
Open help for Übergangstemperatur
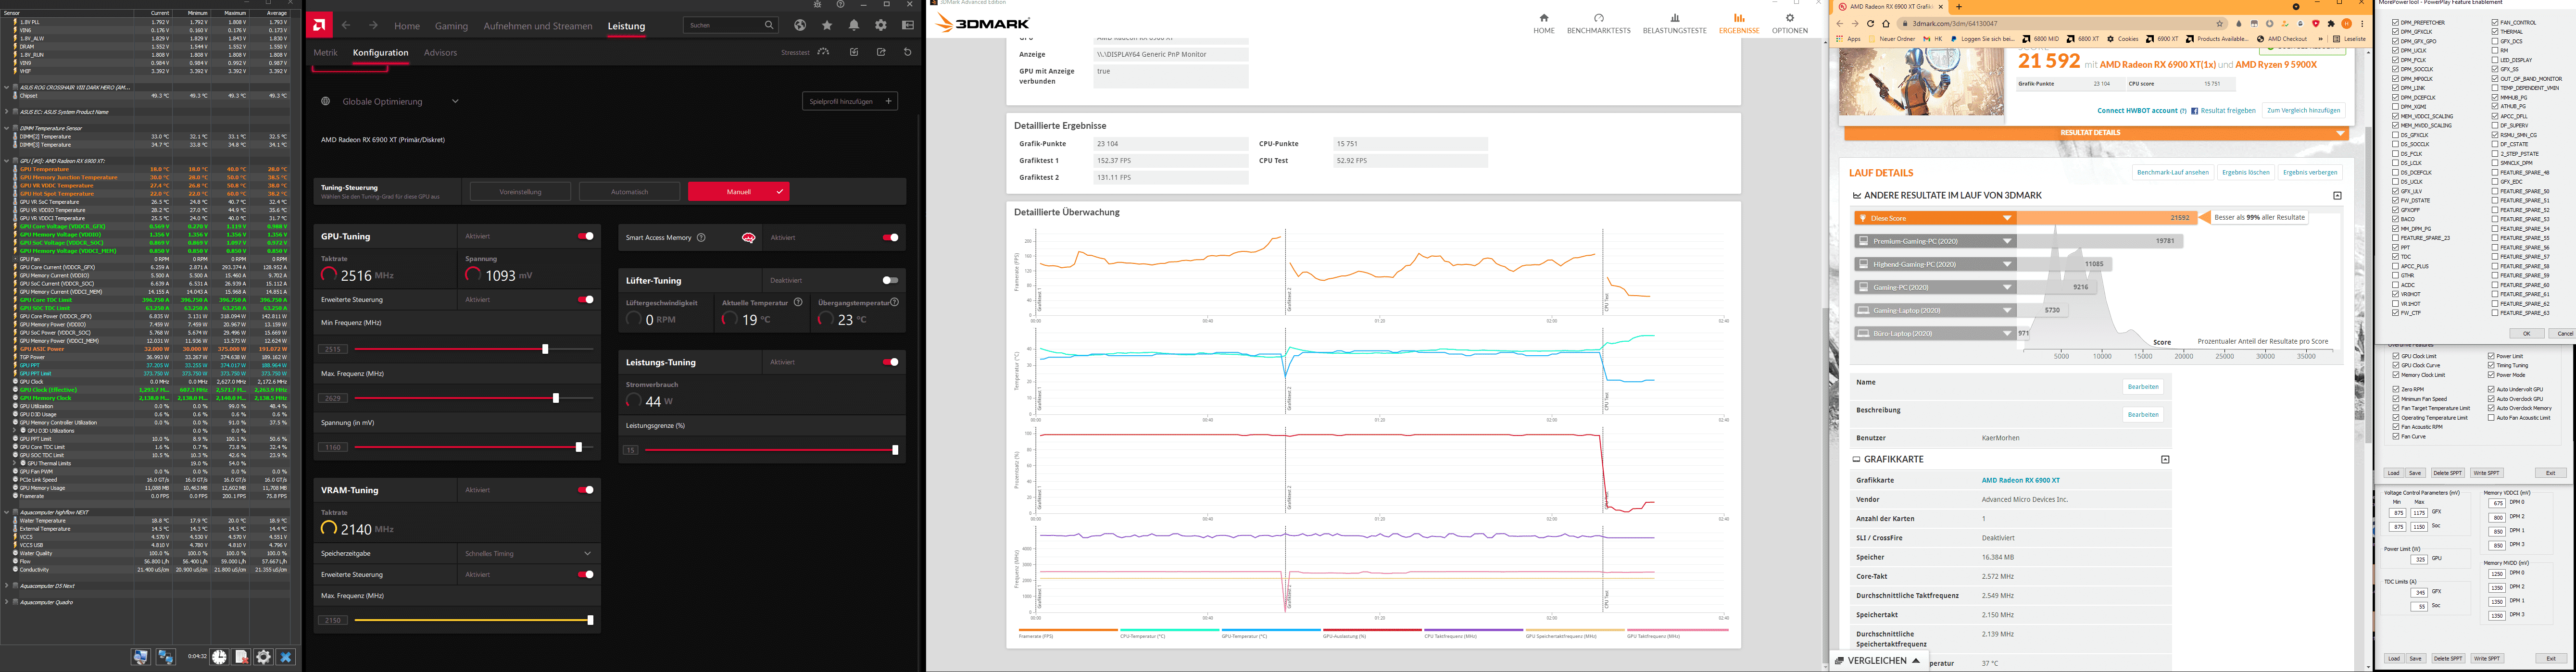coord(895,302)
